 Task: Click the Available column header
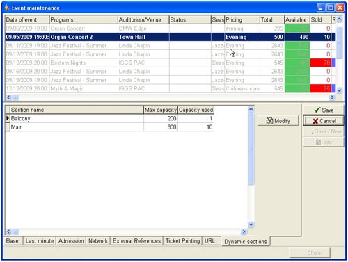pyautogui.click(x=297, y=19)
